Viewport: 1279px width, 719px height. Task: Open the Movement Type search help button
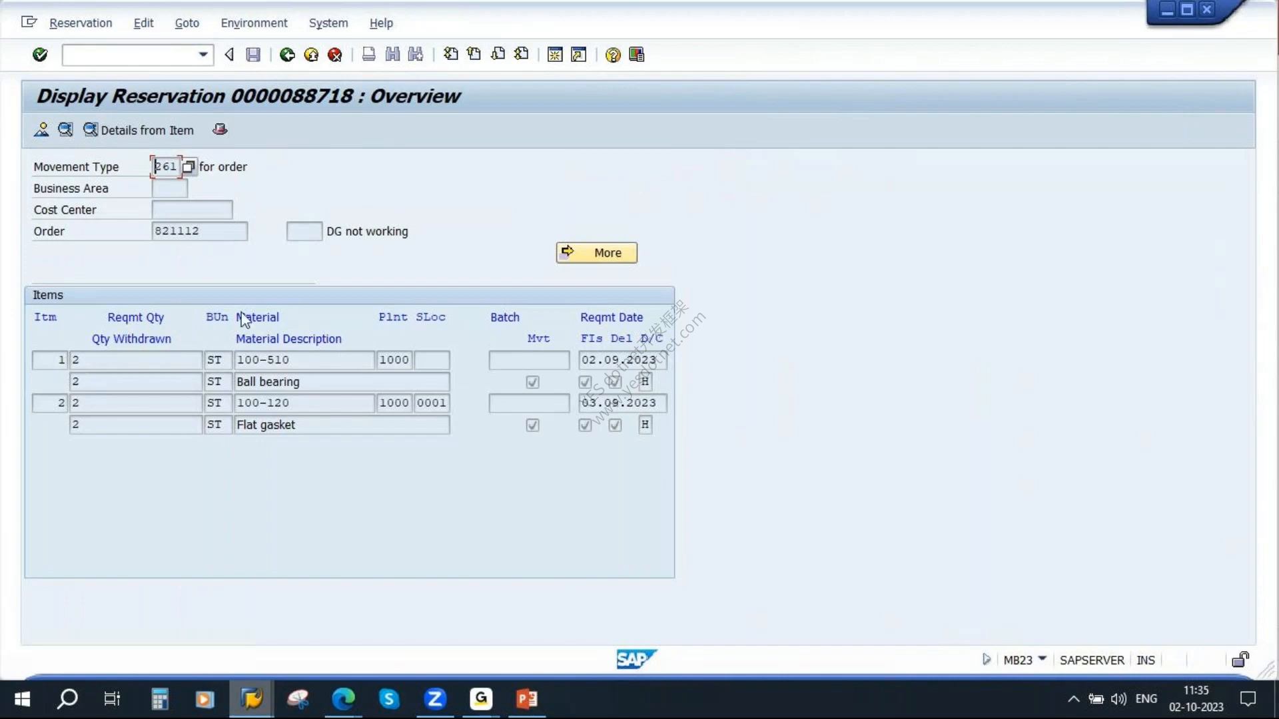tap(189, 167)
